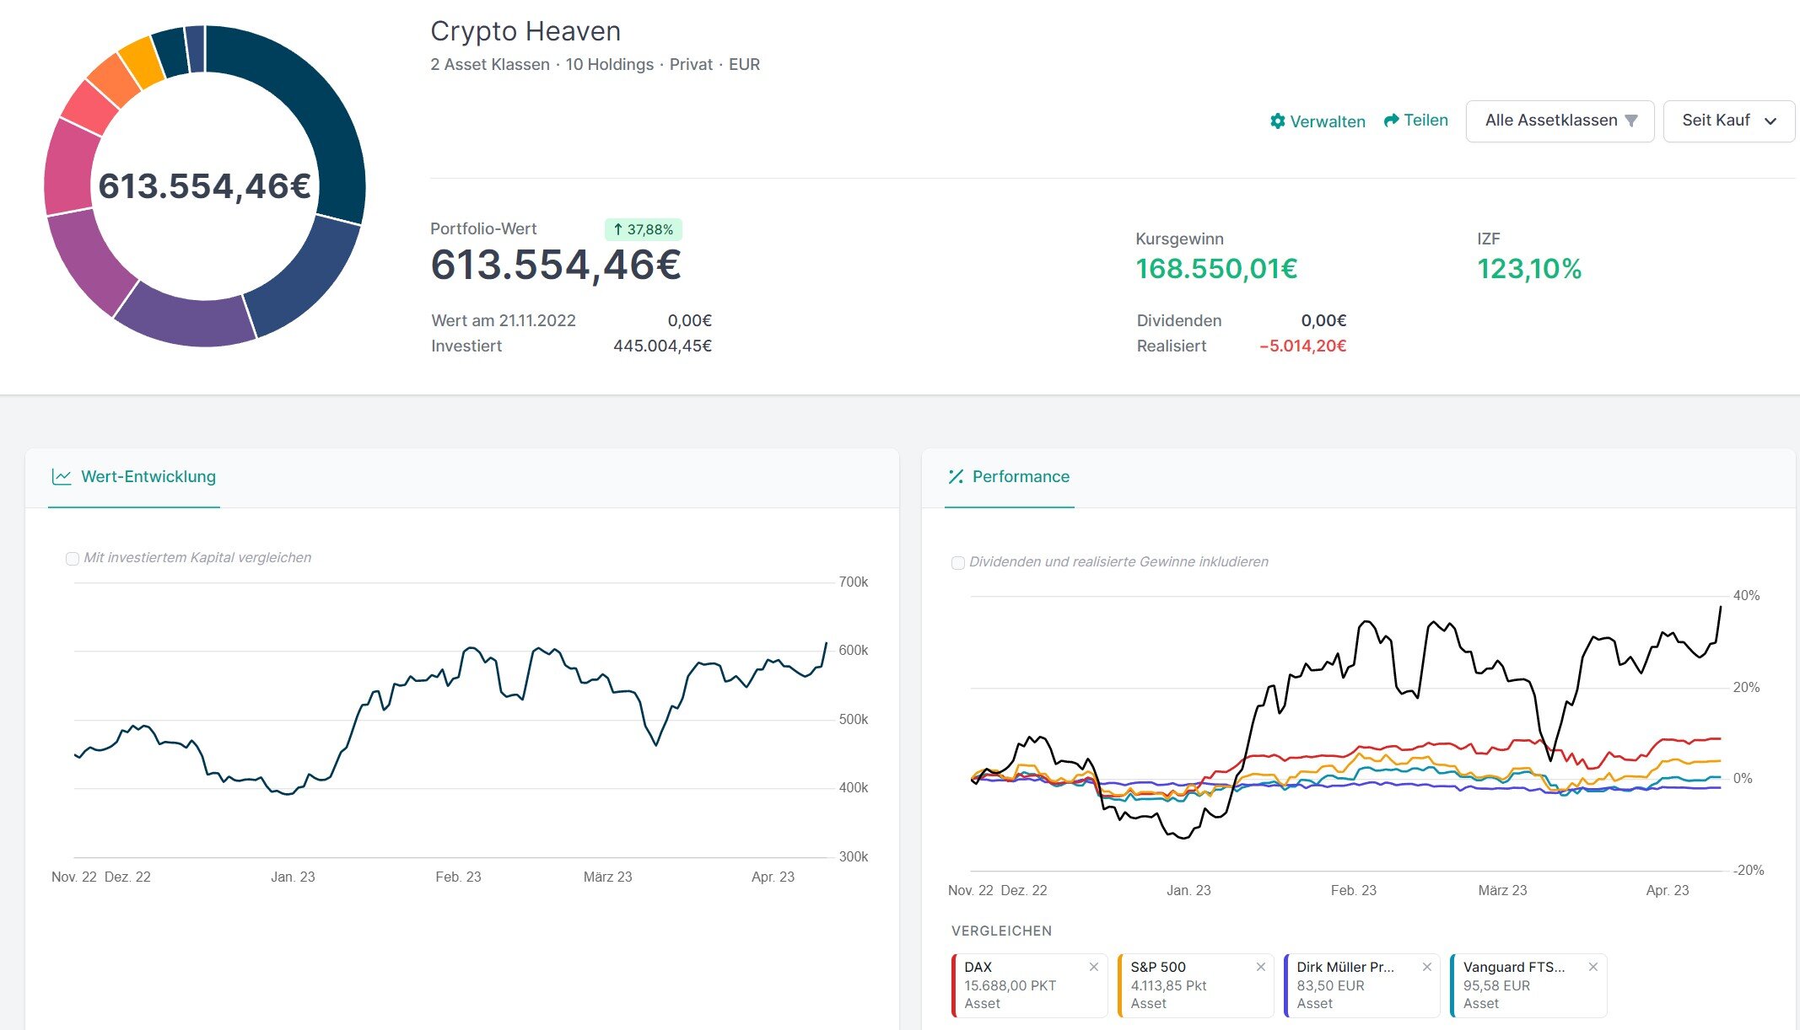Remove the Vanguard FTS comparison asset
This screenshot has width=1800, height=1030.
tap(1593, 967)
